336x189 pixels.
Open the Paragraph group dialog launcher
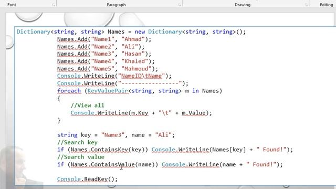point(179,5)
